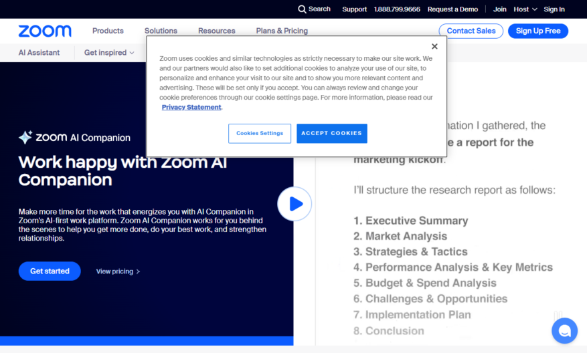Viewport: 587px width, 353px height.
Task: Click the 'Work happy with Zoom AI Companion' heading
Action: 122,171
